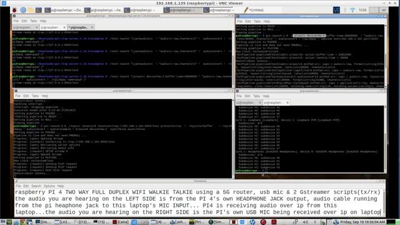This screenshot has height=225, width=400.
Task: Open Tabs menu in the bottom-left terminal
Action: coord(35,96)
